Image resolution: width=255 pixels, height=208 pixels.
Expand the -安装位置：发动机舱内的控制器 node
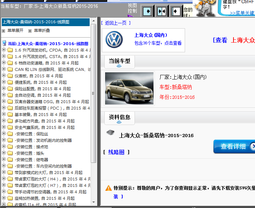pos(4,140)
